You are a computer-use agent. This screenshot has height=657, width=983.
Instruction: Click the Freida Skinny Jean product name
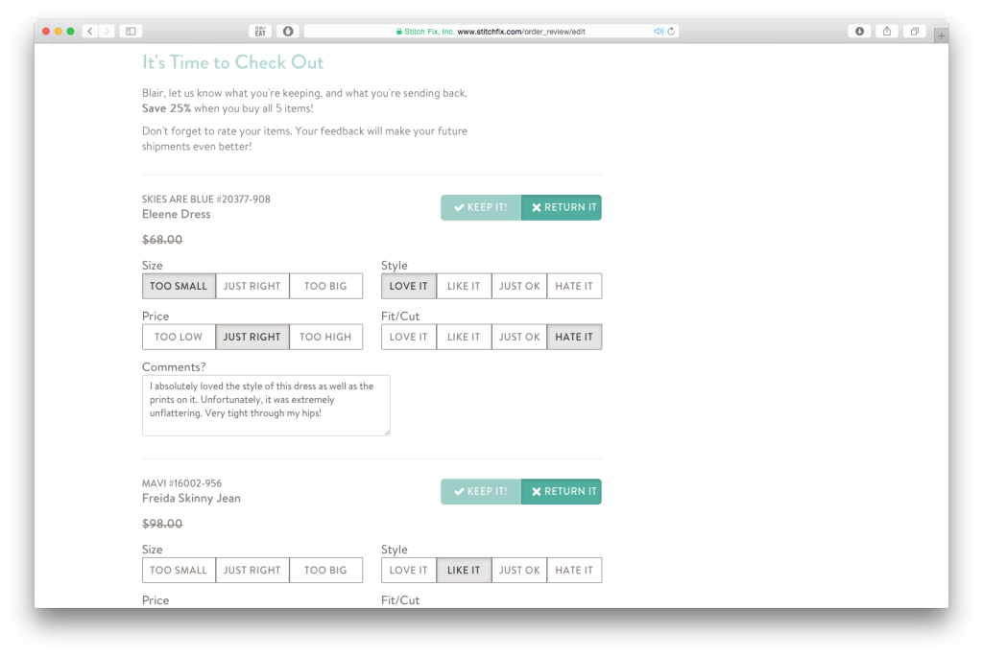coord(191,499)
